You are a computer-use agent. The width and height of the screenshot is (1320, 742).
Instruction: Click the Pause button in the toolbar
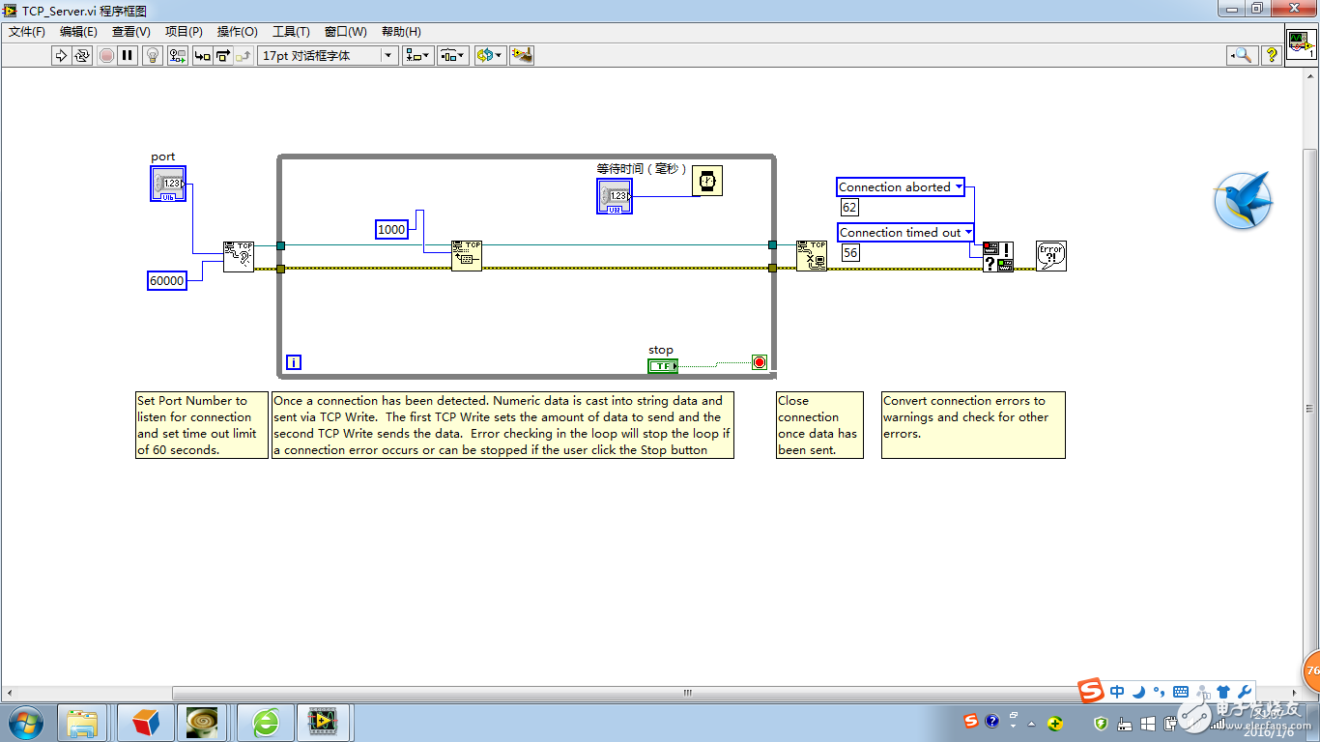tap(128, 55)
